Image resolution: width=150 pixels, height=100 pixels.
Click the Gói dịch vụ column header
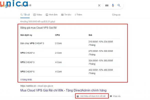[26, 35]
